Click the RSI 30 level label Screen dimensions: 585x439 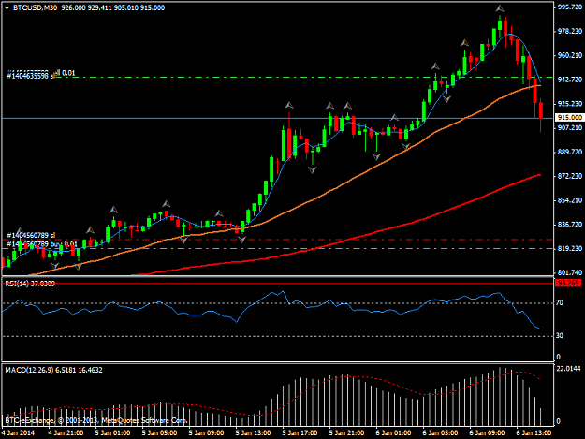560,336
